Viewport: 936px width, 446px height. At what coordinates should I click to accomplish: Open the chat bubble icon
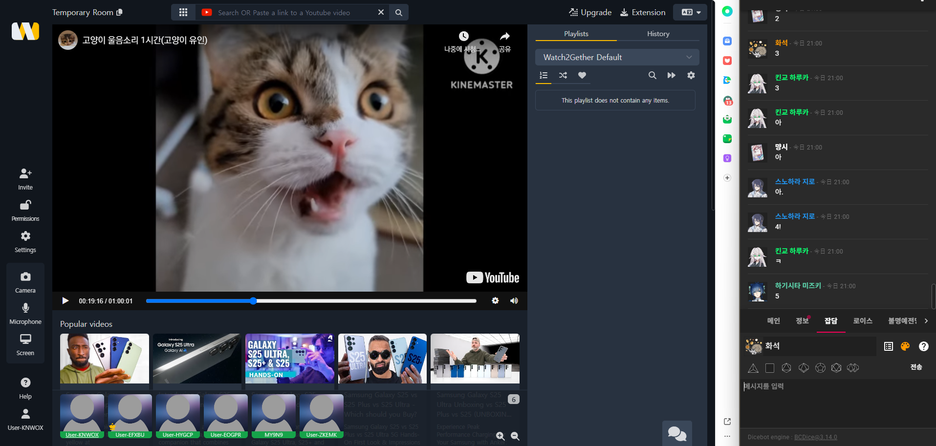click(x=677, y=433)
